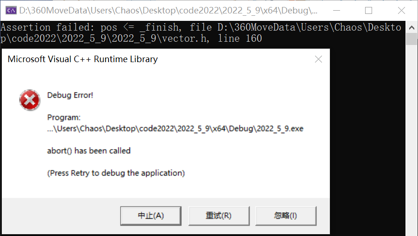Click the "Debug Error!" text
Viewport: 418px width, 236px height.
pyautogui.click(x=70, y=96)
